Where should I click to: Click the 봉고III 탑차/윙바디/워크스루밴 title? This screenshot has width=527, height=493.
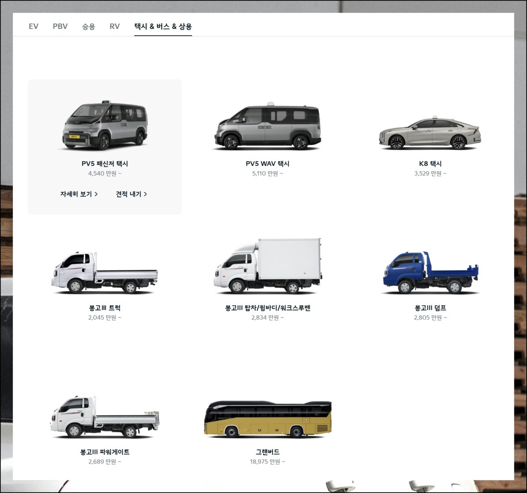pyautogui.click(x=267, y=308)
